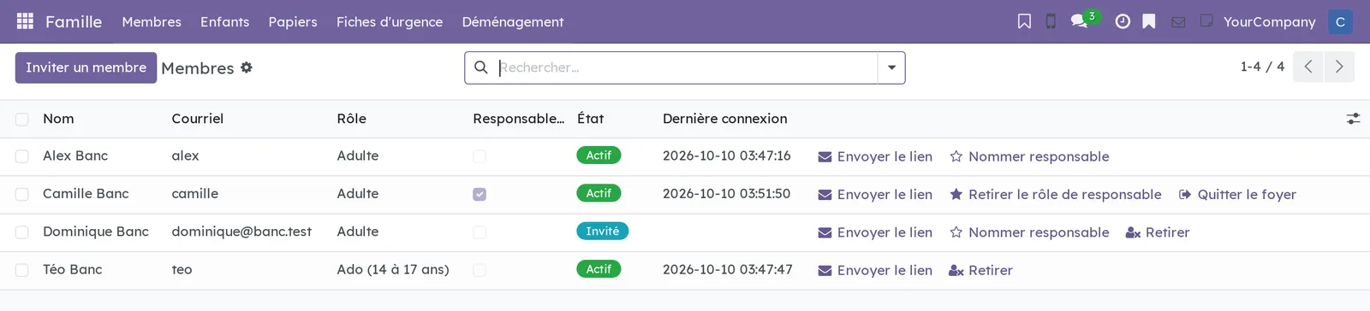Image resolution: width=1370 pixels, height=311 pixels.
Task: Click the filled bookmark icon in navbar
Action: tap(1149, 21)
